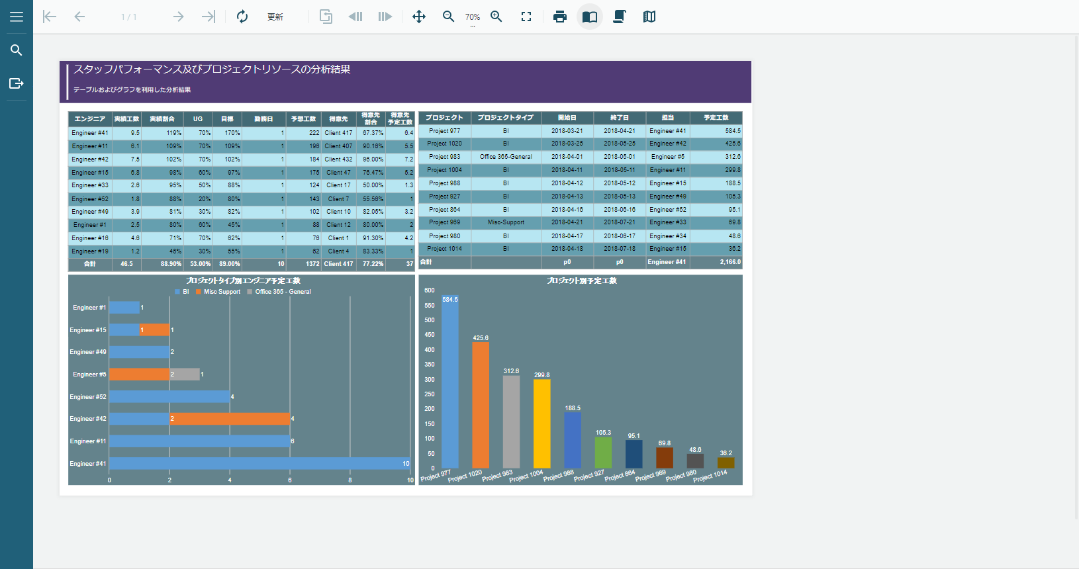Screen dimensions: 1079x569
Task: Click the Engineer #41 horizontal bar
Action: [259, 463]
